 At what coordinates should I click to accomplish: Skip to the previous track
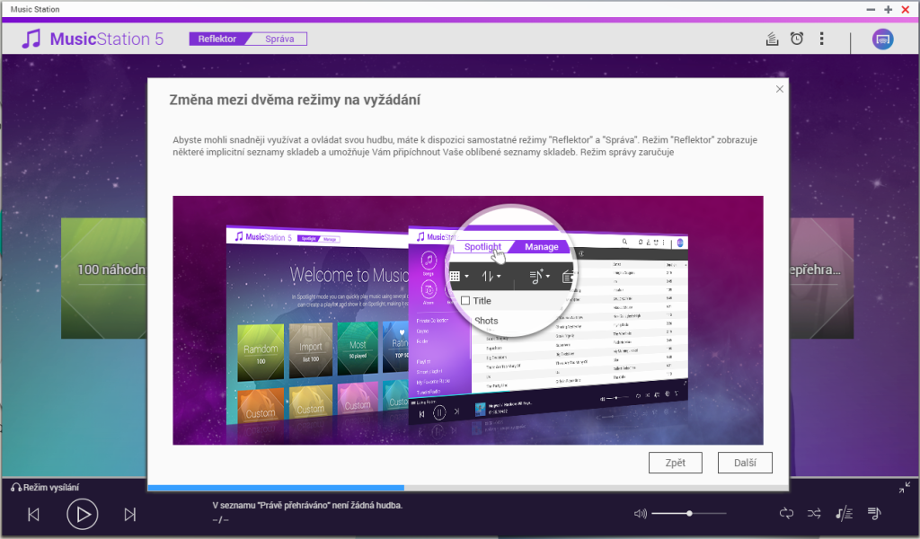[33, 515]
